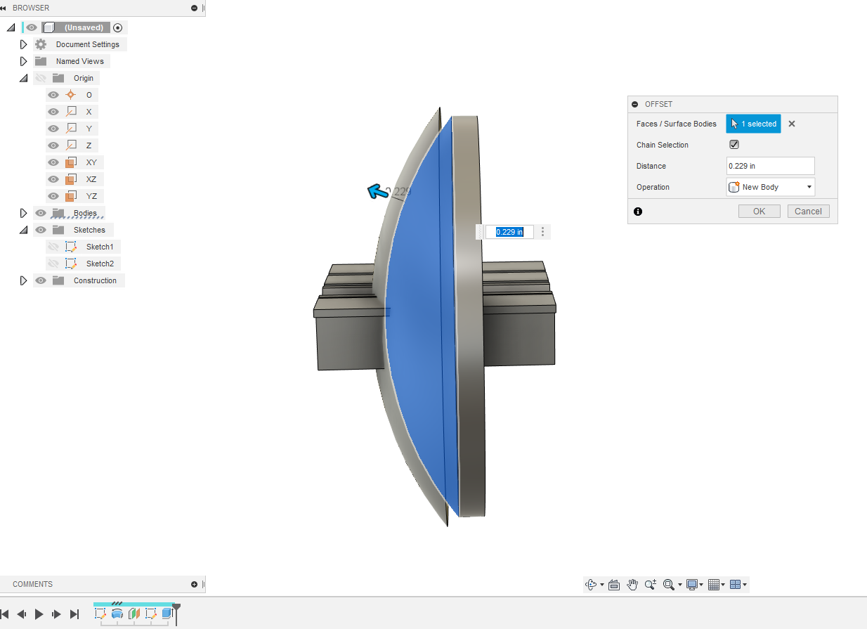Hide the XY plane with its eye icon
Screen dimensions: 867x629
(x=53, y=162)
